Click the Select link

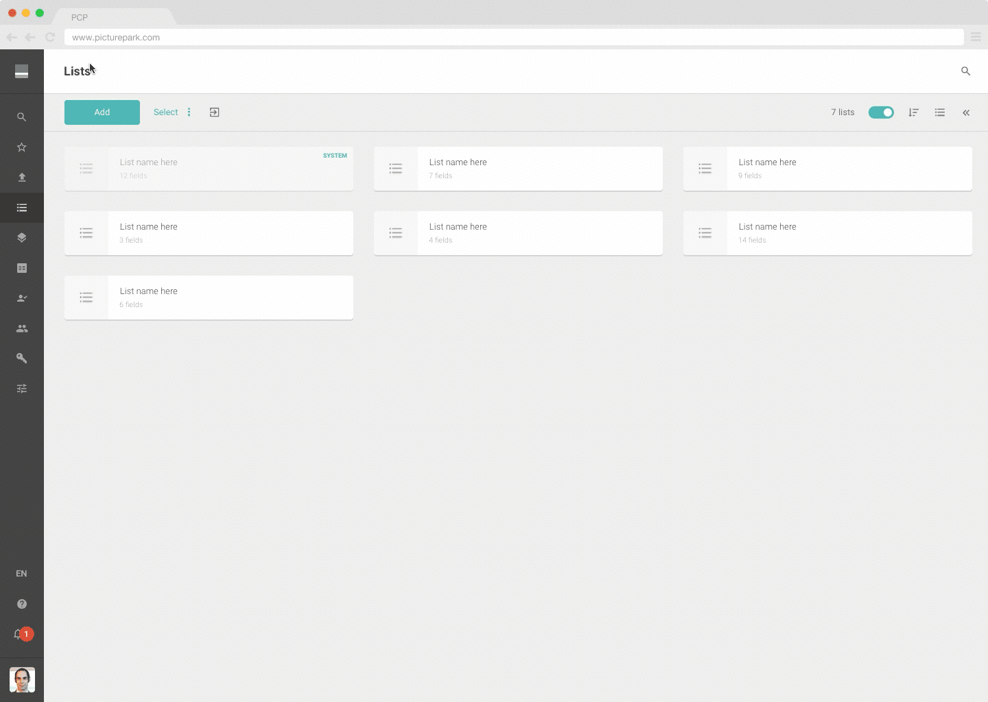[165, 112]
